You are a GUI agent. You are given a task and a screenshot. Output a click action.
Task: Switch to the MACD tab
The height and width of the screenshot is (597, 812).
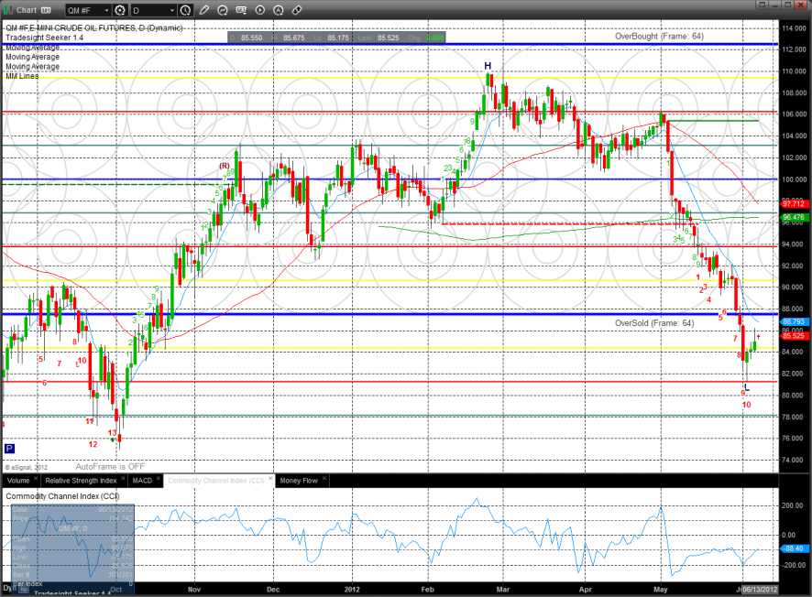click(142, 480)
